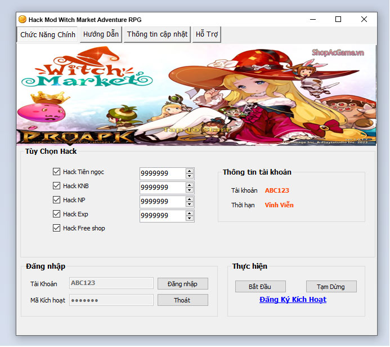The width and height of the screenshot is (390, 347).
Task: Click the Witch Market banner image
Action: [196, 95]
